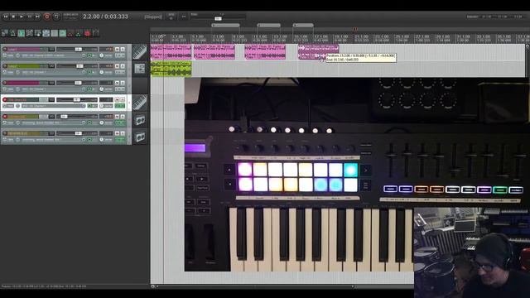Viewport: 530px width, 298px height.
Task: Arm the third magenta track for recording
Action: (x=5, y=83)
